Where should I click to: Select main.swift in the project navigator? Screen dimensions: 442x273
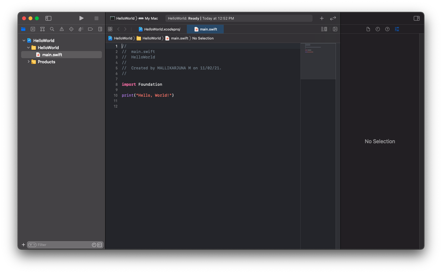(52, 55)
